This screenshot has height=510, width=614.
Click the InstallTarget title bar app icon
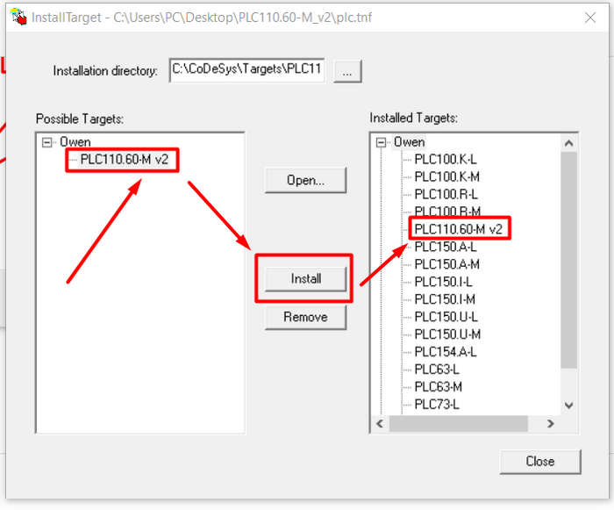(18, 17)
